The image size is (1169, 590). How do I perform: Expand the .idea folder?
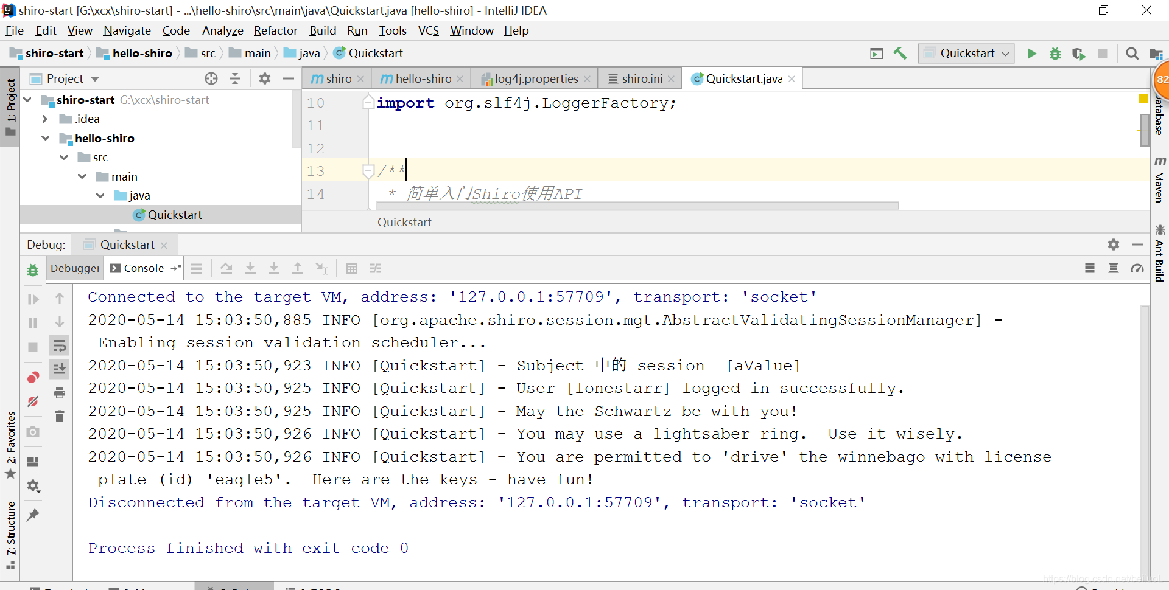[x=45, y=119]
